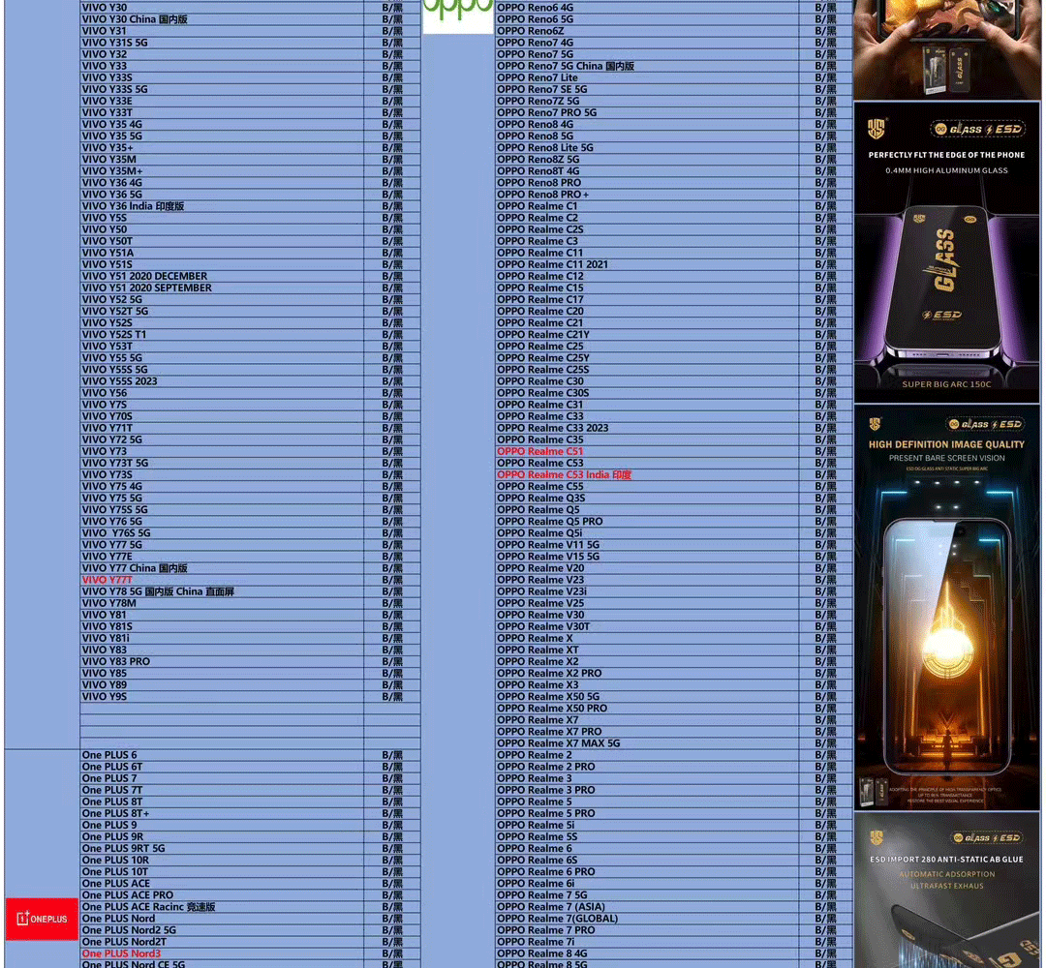Viewport: 1046px width, 968px height.
Task: Select the 'One PLUS 6T' cell
Action: [222, 767]
